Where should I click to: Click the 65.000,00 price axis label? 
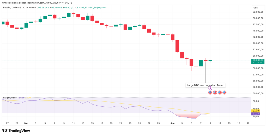(258, 56)
